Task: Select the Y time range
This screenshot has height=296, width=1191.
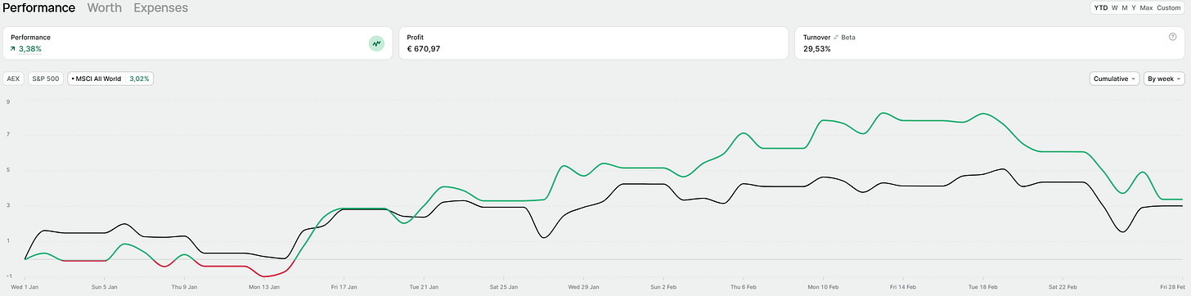Action: [1134, 8]
